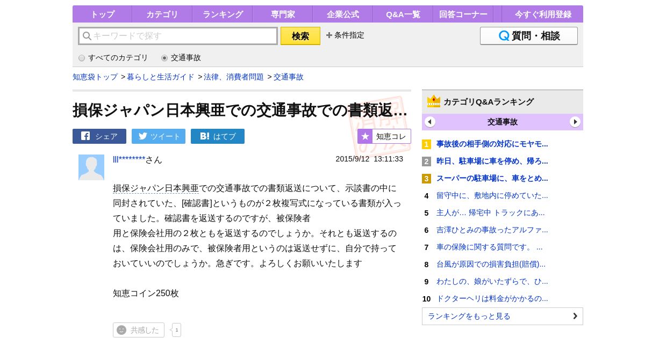The image size is (645, 338).
Task: Click the yellow 検索 button
Action: 300,36
